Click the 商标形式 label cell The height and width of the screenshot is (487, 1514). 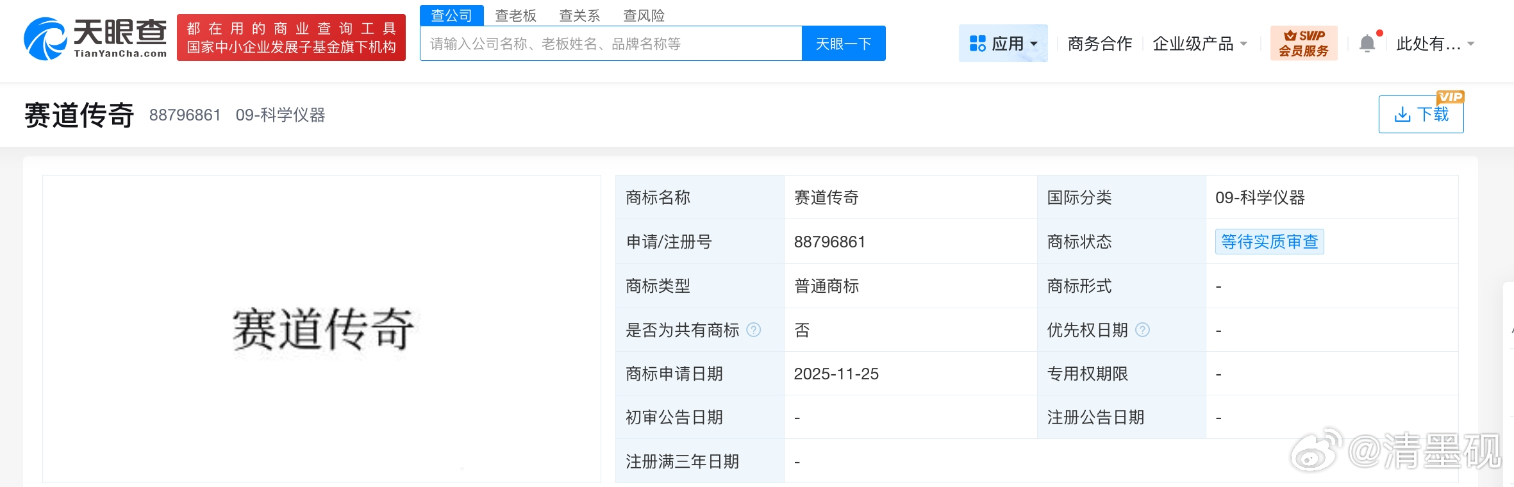pyautogui.click(x=1121, y=286)
